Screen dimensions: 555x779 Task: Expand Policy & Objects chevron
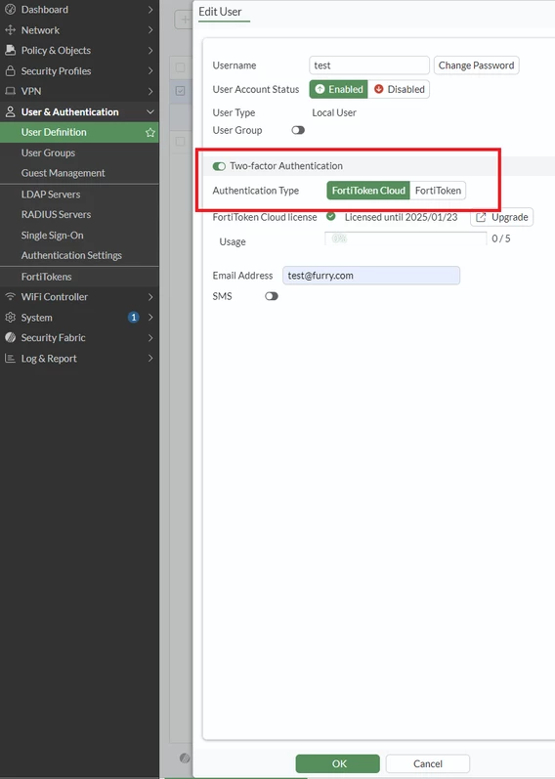[150, 50]
